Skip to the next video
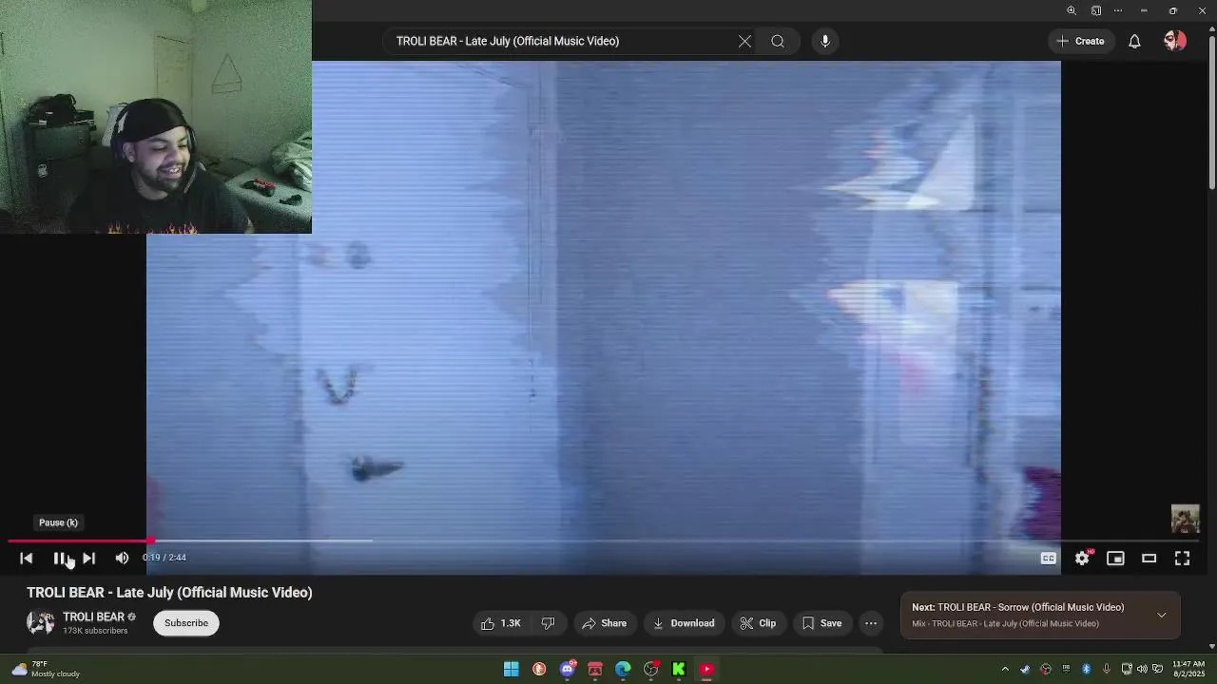1217x684 pixels. (x=88, y=558)
